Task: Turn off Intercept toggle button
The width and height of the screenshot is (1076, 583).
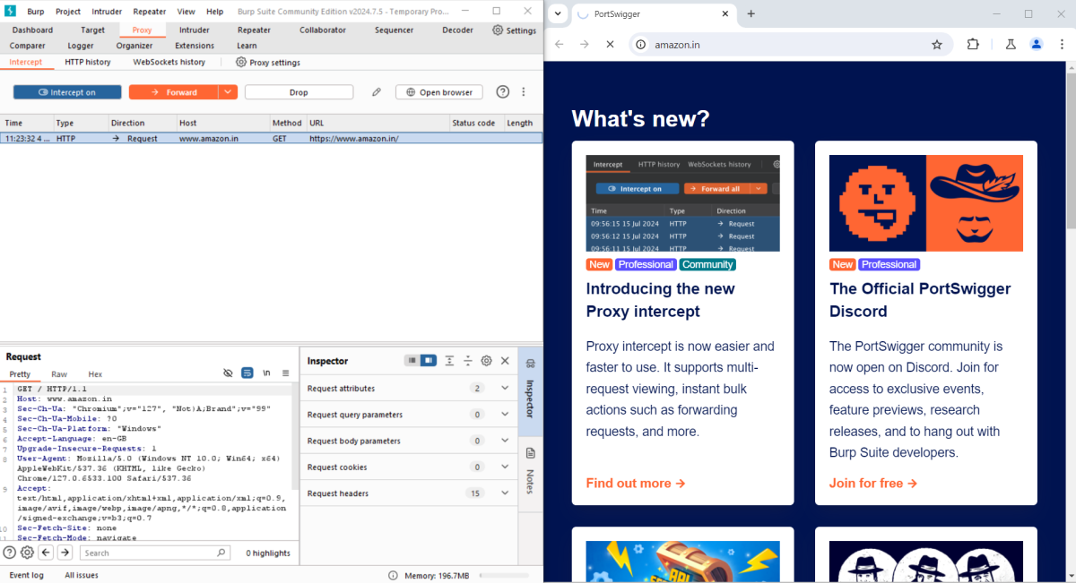Action: tap(67, 92)
